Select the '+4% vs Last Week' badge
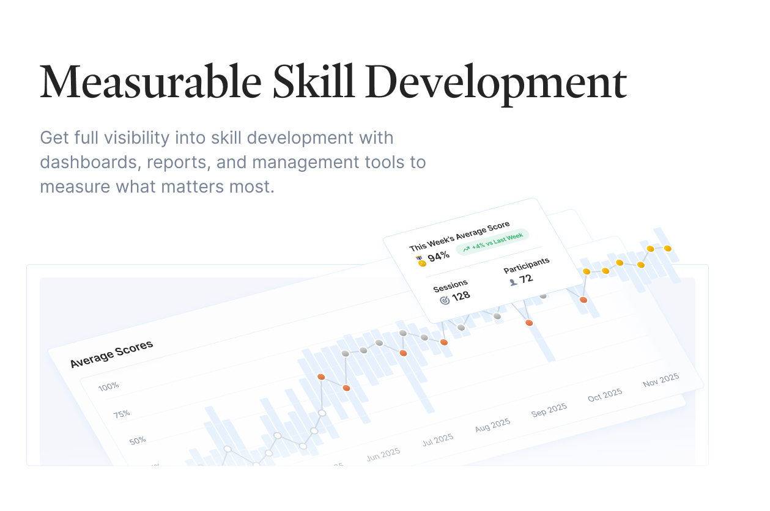 492,242
